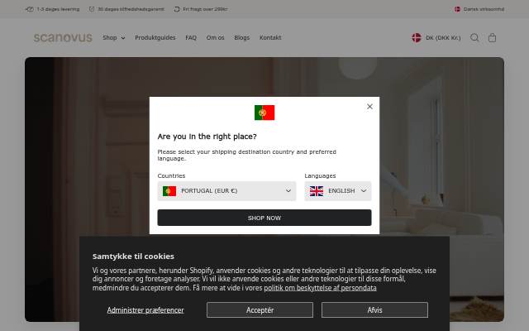Click the 'Are you in the right place?' heading
Screen dimensions: 529x331
[x=207, y=137]
